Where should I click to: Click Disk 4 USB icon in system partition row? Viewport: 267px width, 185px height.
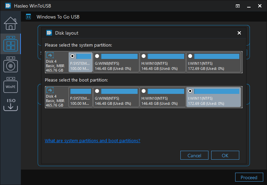tap(50, 55)
